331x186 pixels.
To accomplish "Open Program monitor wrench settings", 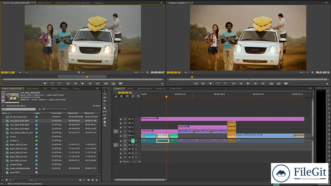I will 313,73.
